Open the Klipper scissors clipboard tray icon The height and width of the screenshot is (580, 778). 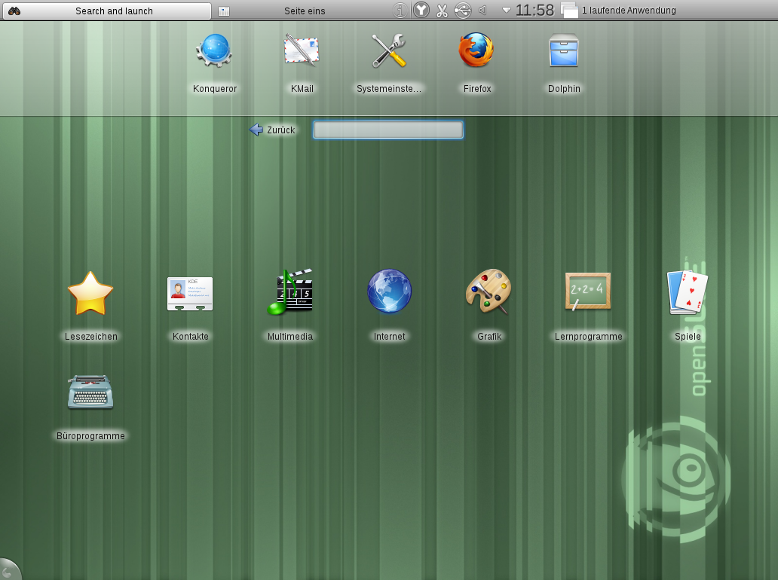coord(443,11)
